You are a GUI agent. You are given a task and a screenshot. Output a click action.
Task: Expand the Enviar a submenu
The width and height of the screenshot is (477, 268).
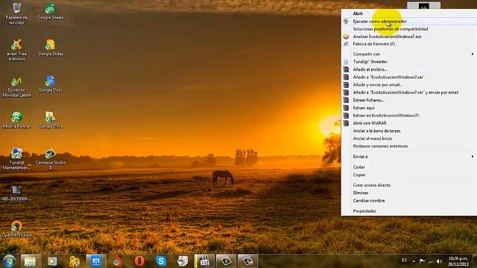pyautogui.click(x=408, y=156)
